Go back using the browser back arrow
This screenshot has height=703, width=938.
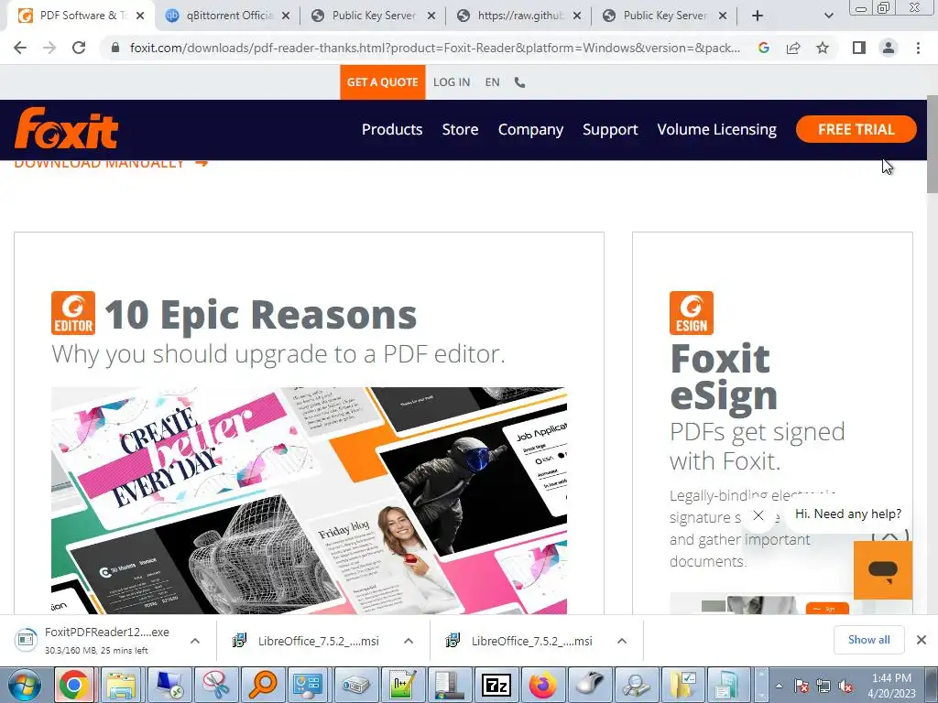coord(20,48)
